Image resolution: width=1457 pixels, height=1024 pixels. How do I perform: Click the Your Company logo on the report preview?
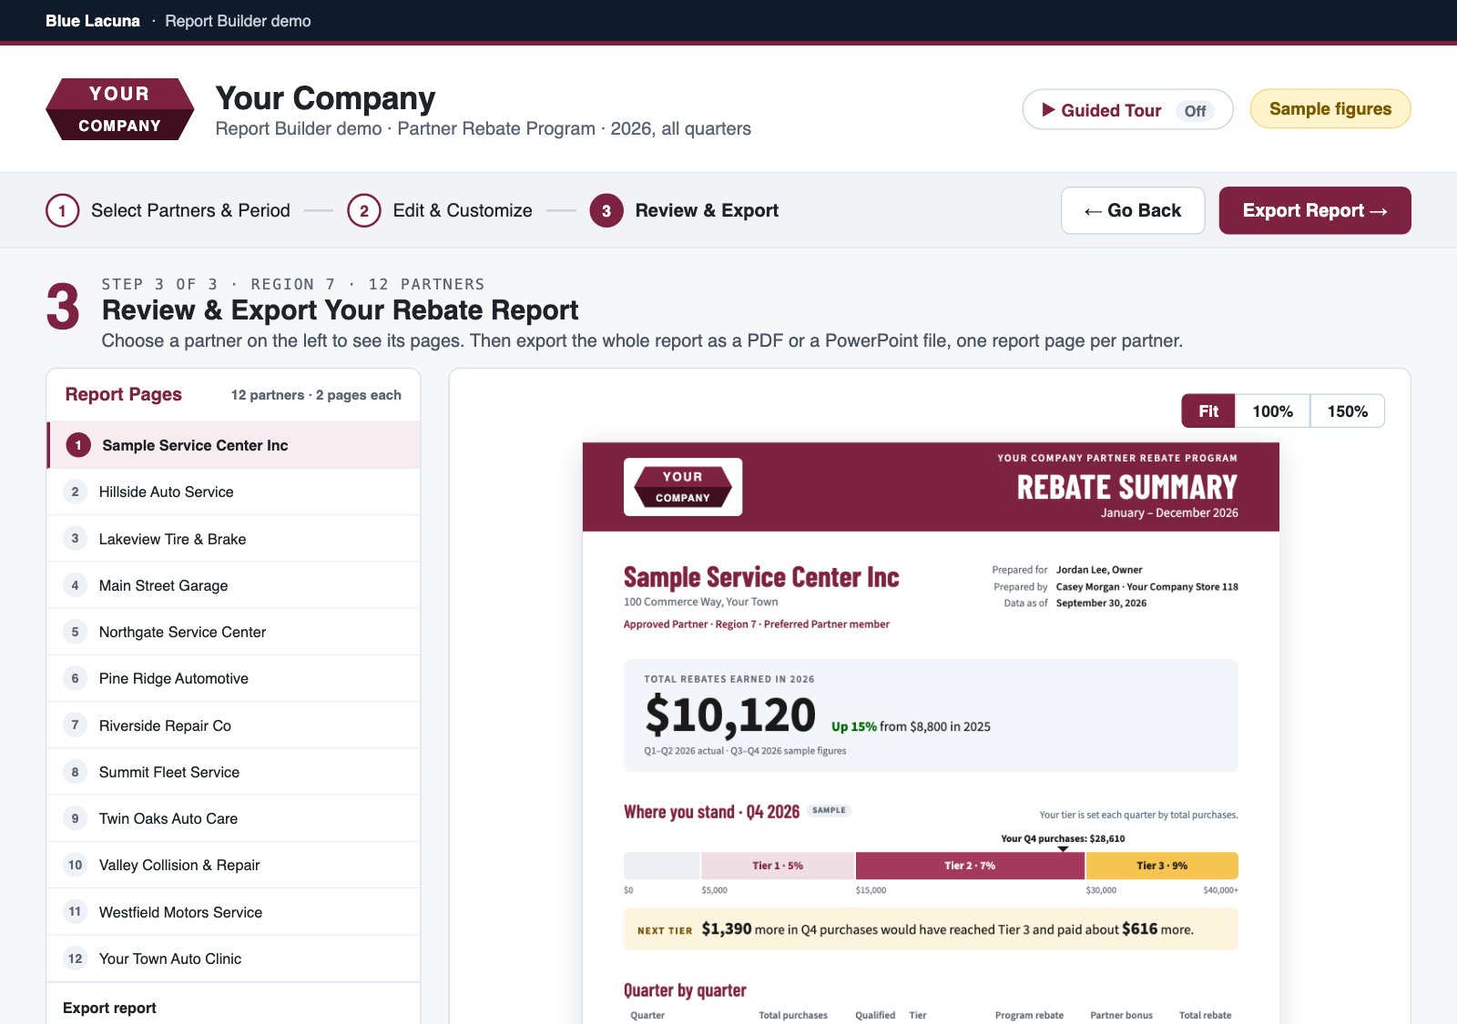(683, 487)
